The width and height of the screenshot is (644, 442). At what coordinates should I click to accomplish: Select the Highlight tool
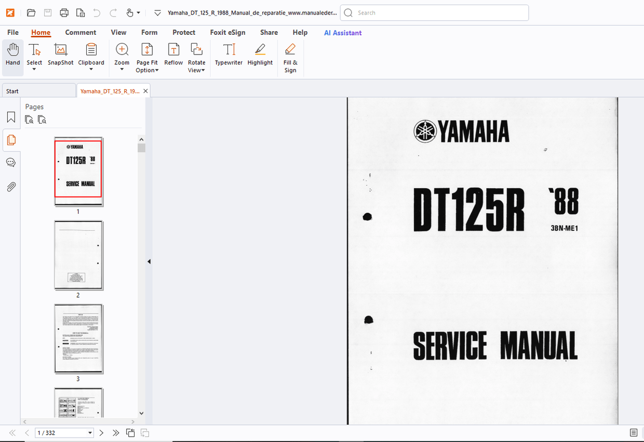pos(260,54)
